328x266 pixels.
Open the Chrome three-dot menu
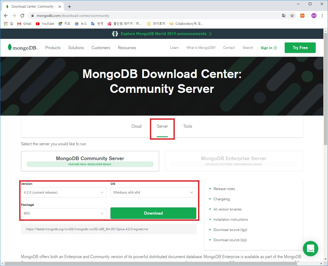pos(322,16)
